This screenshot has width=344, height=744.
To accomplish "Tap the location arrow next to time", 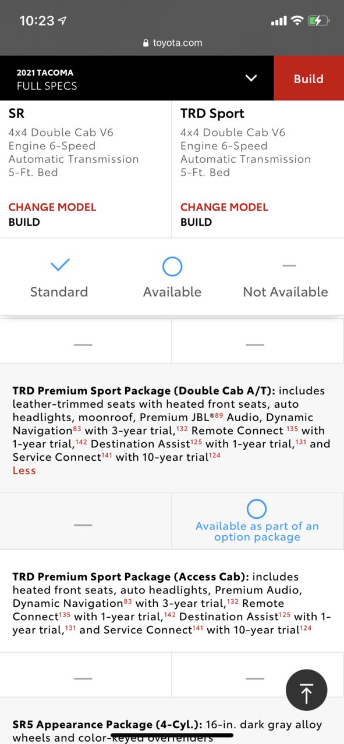I will (62, 21).
